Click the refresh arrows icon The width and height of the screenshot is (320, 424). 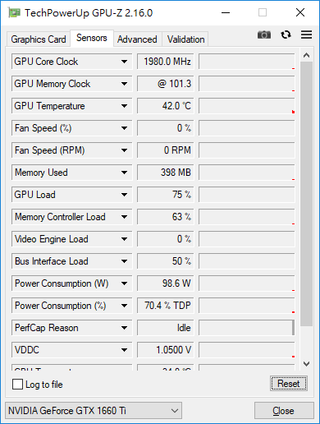tap(286, 35)
